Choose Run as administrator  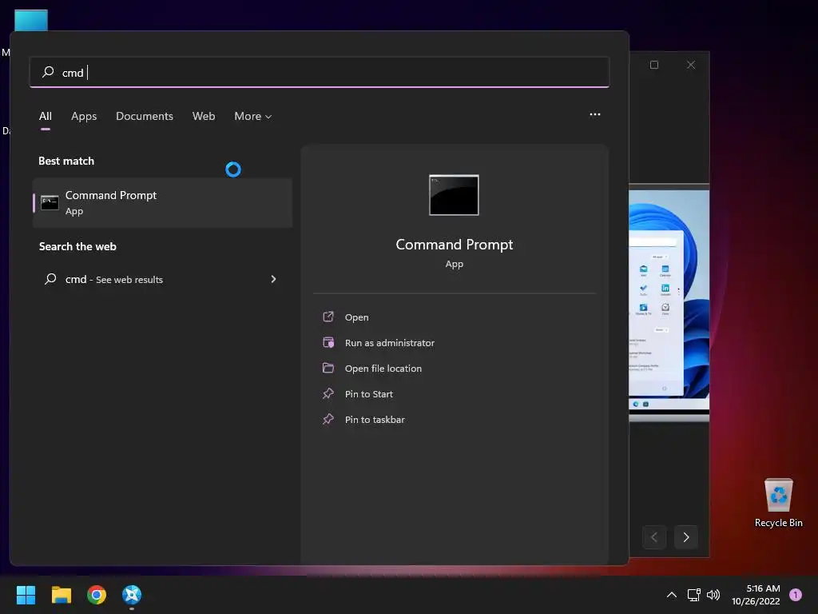point(389,342)
